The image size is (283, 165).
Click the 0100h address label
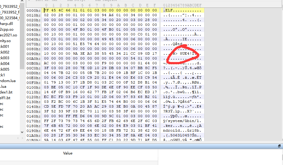[x=34, y=87]
